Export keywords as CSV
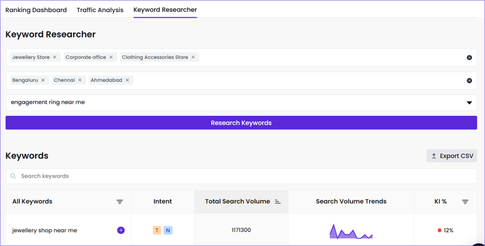The image size is (485, 246). [x=452, y=156]
